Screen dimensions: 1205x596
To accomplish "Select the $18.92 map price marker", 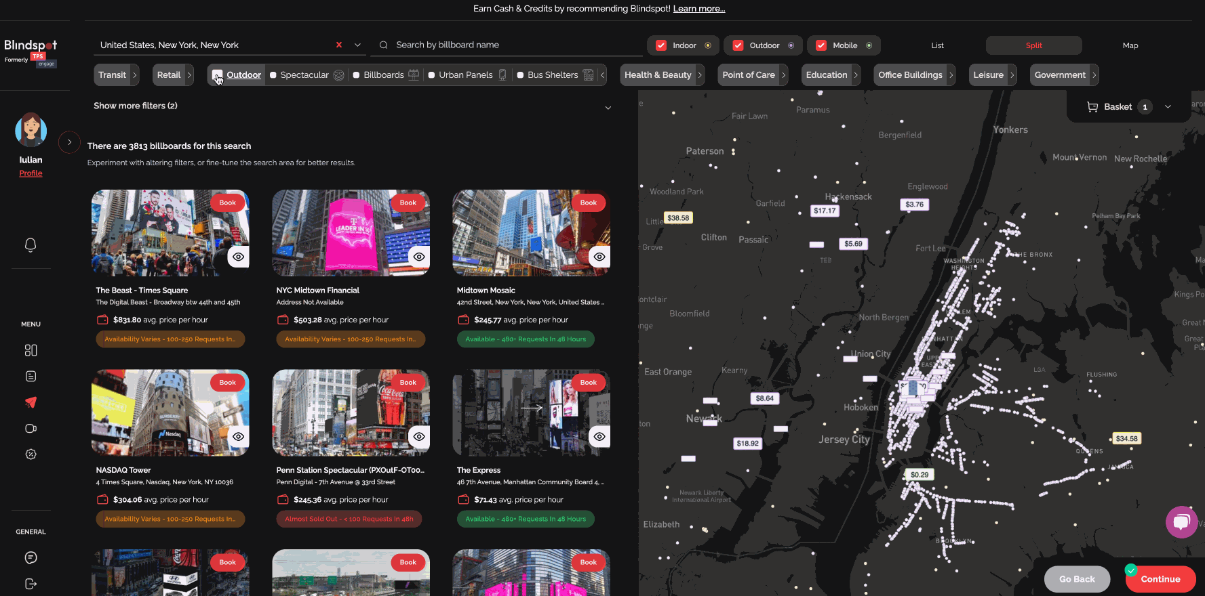I will coord(748,444).
